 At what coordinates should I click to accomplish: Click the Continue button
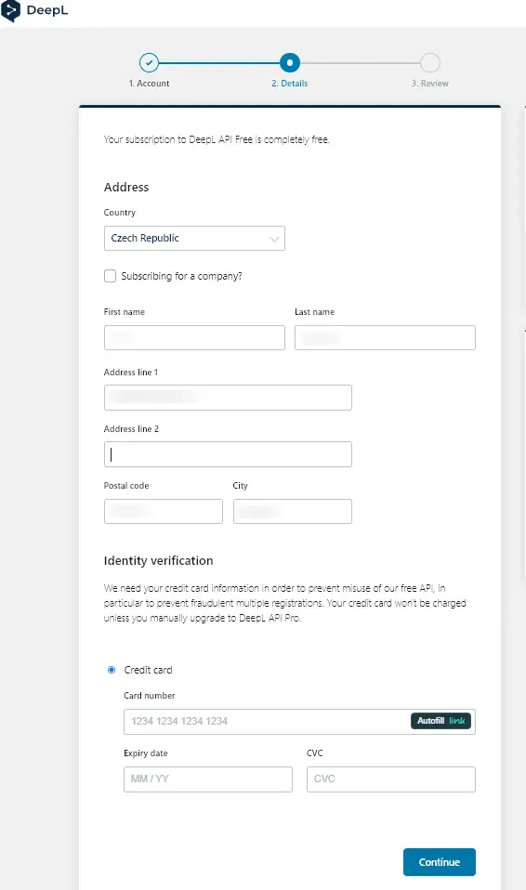click(439, 862)
